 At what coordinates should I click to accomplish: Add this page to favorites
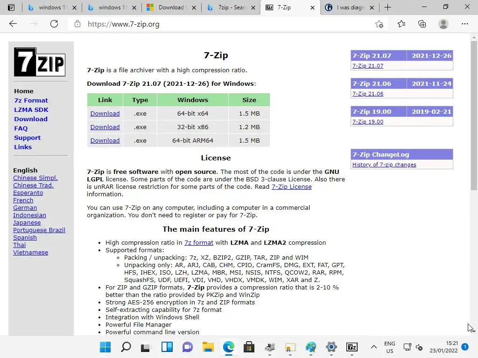(379, 24)
